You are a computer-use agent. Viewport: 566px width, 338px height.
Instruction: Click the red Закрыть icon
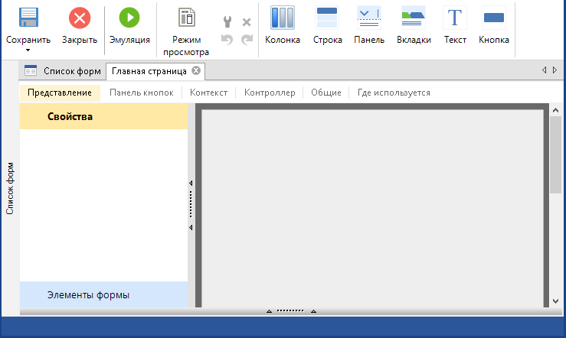pos(79,18)
